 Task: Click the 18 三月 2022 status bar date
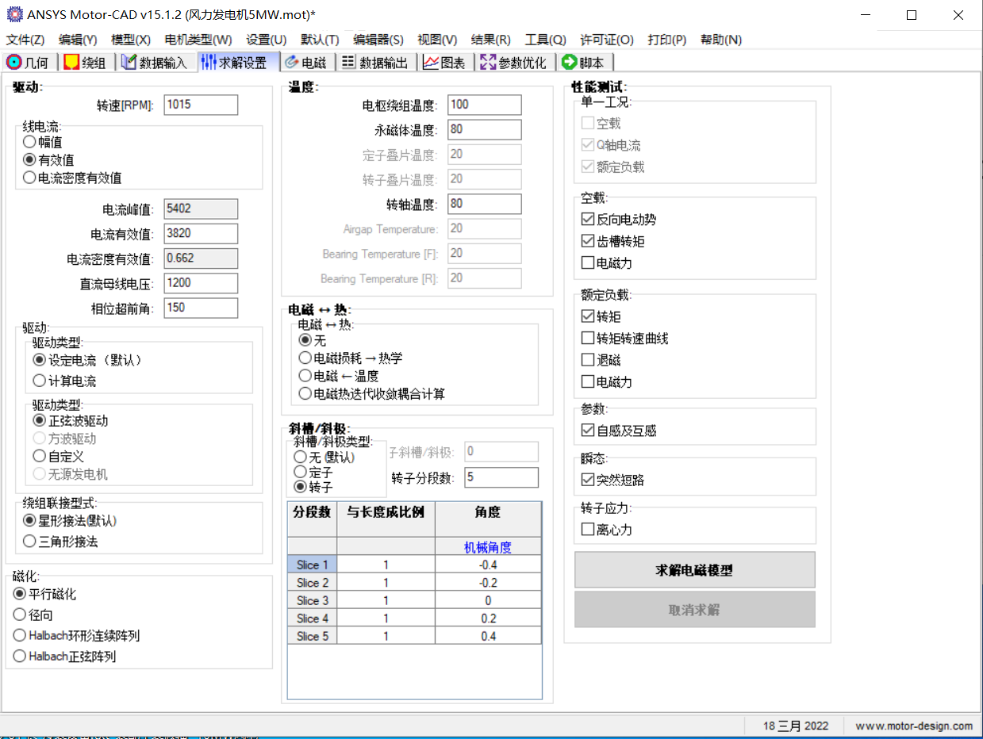[x=796, y=726]
